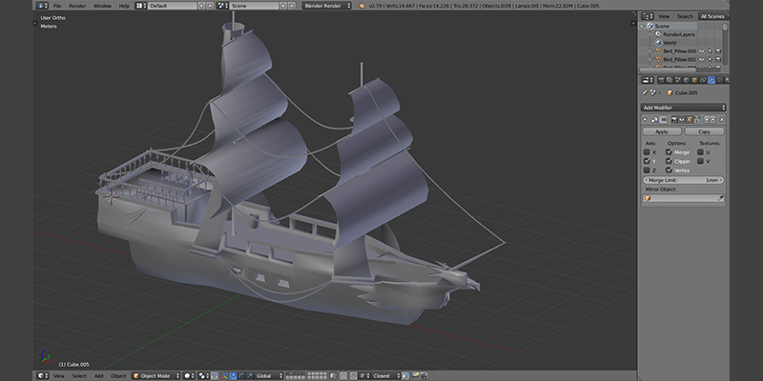The width and height of the screenshot is (763, 381).
Task: Click the Blender logo icon
Action: tap(361, 6)
